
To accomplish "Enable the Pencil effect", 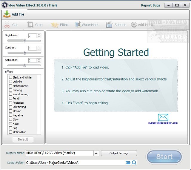I will click(x=10, y=98).
